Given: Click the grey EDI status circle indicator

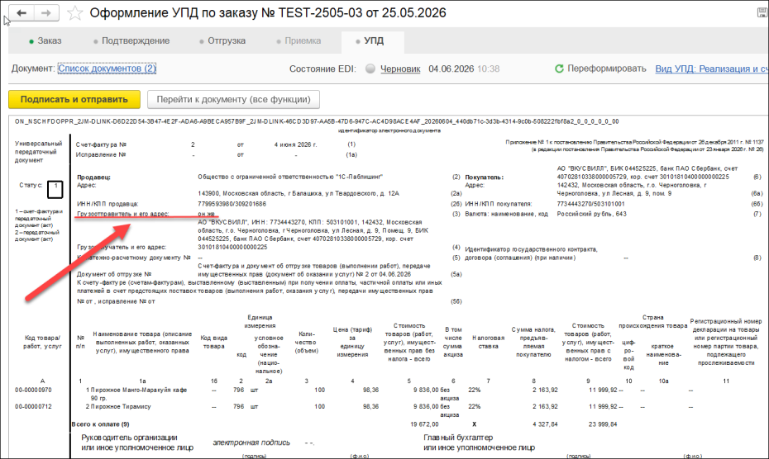Looking at the screenshot, I should click(370, 69).
